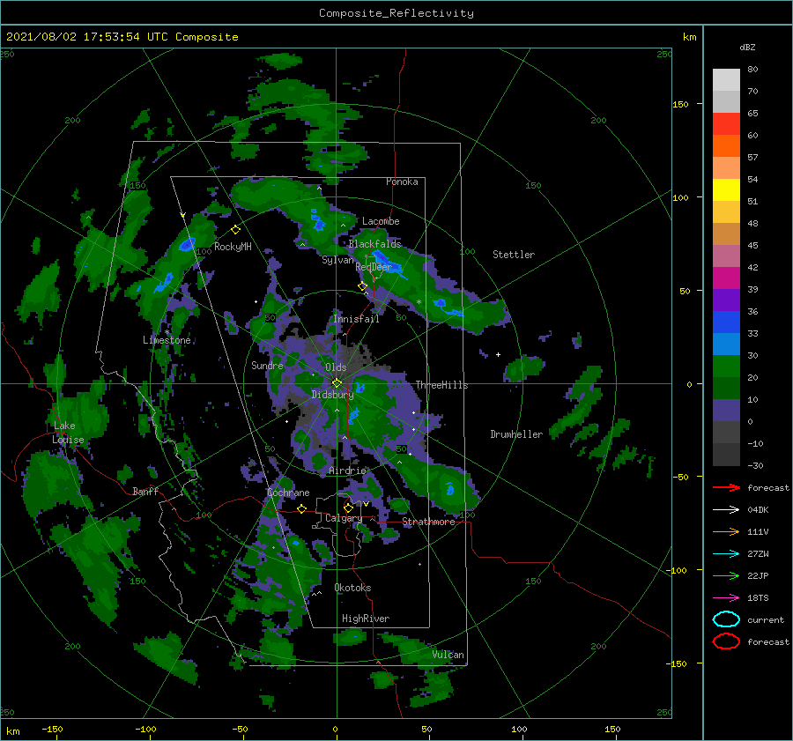Click the HighRiver city label
Image resolution: width=793 pixels, height=741 pixels.
(366, 619)
